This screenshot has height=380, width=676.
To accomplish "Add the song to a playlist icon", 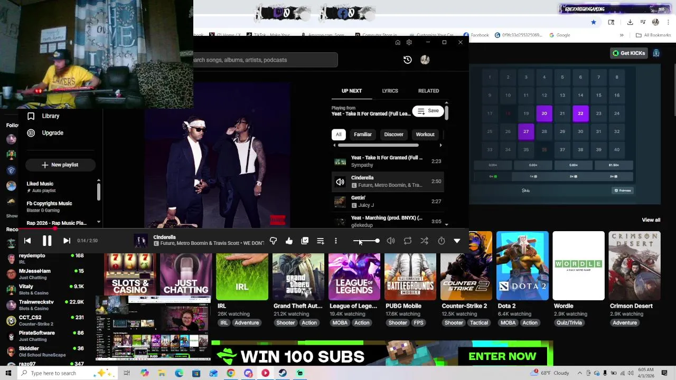I will 320,241.
